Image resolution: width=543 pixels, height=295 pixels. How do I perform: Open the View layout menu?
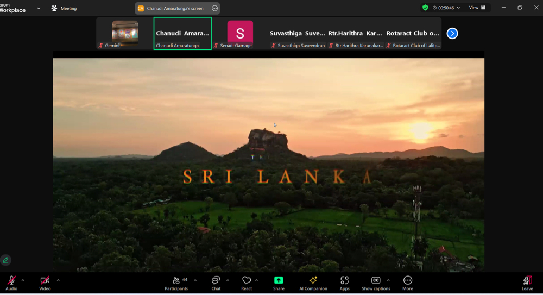click(x=477, y=8)
